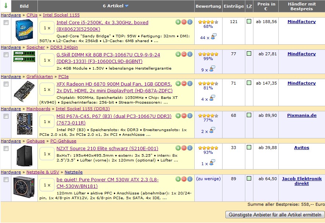Edit quantity field of Intel Core i5-2500K
Viewport: 325px width, 223px height.
tap(47, 28)
